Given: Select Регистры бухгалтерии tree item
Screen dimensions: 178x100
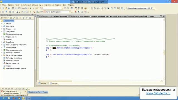Looking at the screenshot, I should point(14,58).
